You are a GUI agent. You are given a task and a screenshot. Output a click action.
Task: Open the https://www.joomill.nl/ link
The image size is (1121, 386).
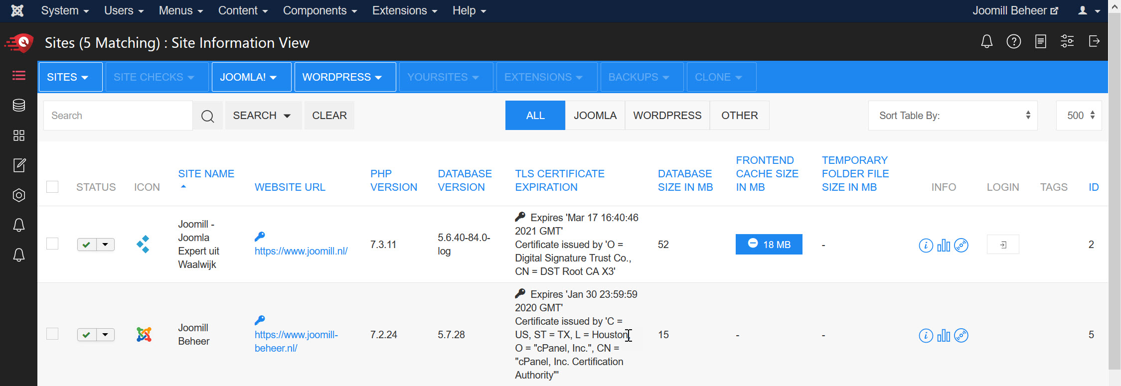click(x=301, y=251)
